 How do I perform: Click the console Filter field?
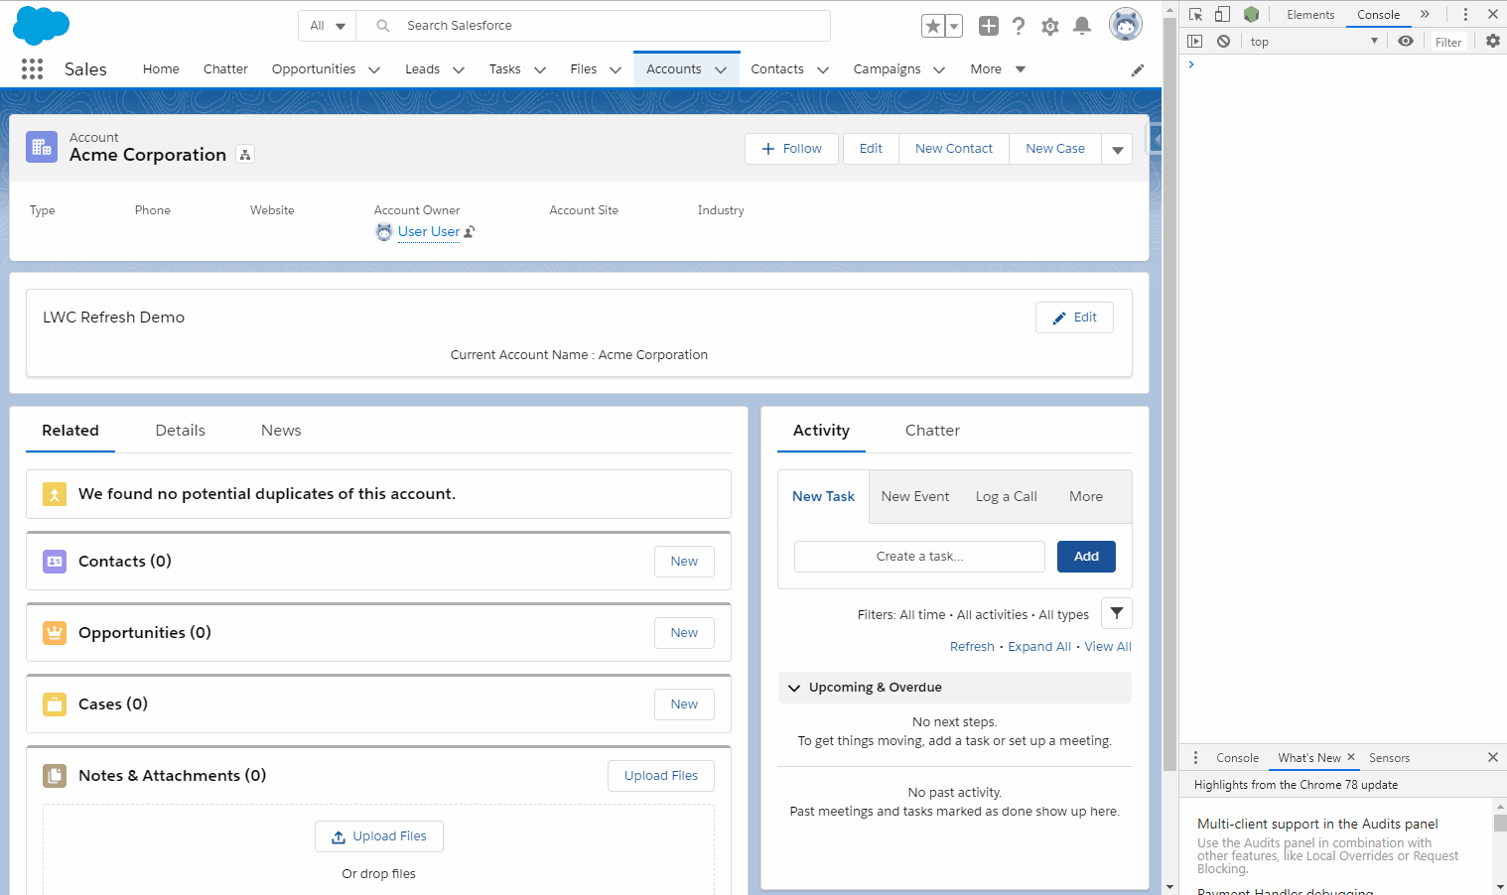(1448, 42)
